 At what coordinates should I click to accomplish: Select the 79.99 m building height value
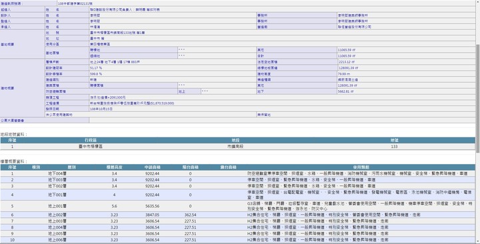point(344,74)
